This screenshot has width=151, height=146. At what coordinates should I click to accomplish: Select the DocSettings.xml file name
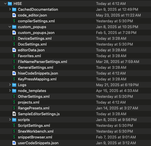[x=32, y=44]
